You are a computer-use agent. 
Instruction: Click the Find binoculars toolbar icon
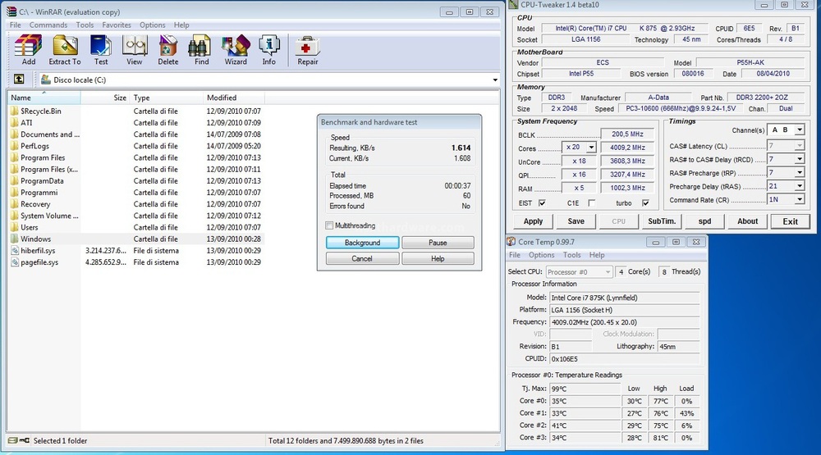(201, 46)
